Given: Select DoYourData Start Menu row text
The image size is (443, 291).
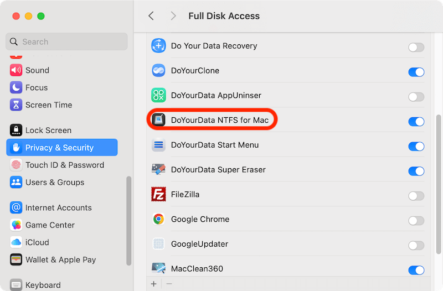Looking at the screenshot, I should click(215, 145).
